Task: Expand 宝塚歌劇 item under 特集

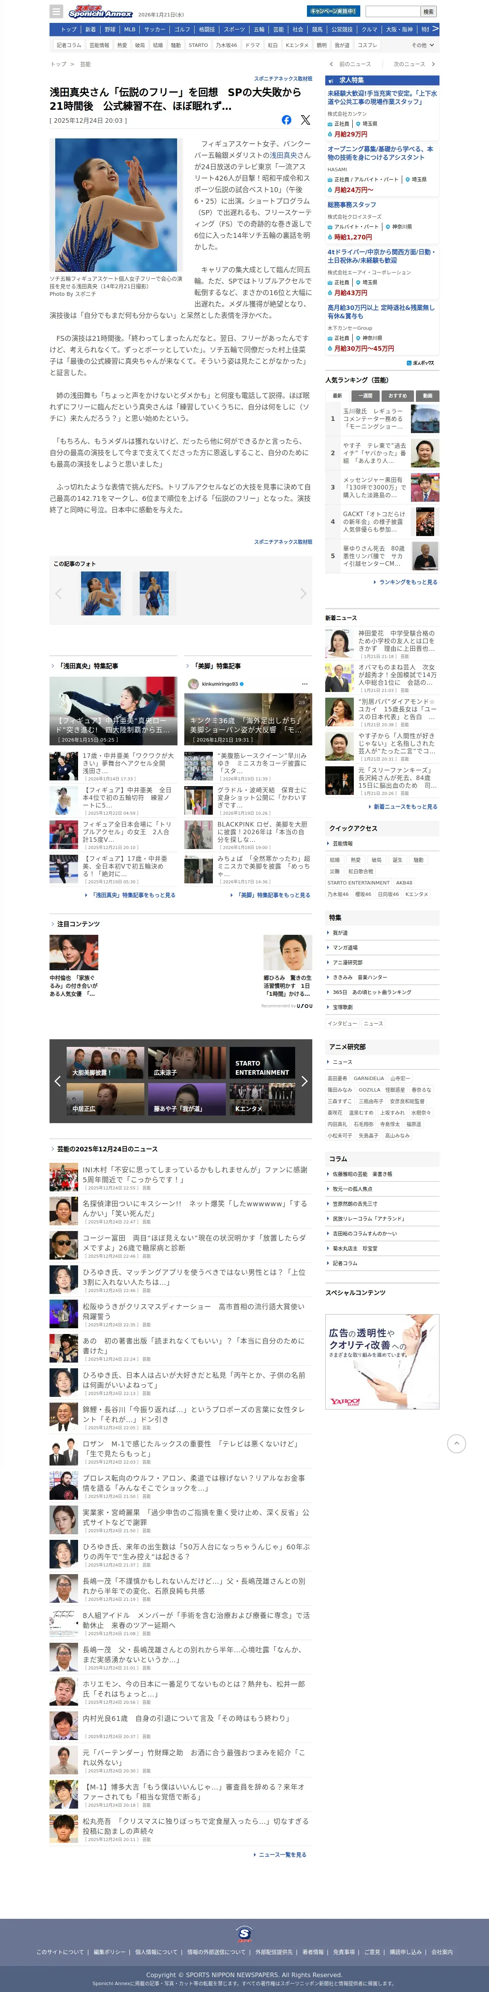Action: tap(382, 1007)
